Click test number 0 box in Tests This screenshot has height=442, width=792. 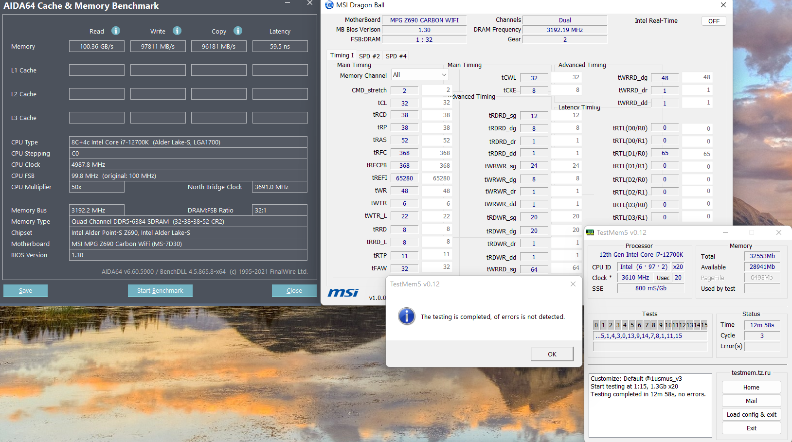click(x=596, y=325)
